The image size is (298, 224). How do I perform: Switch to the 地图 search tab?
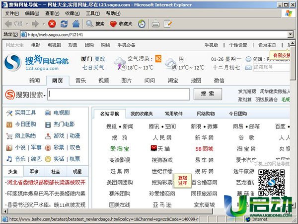pos(196,81)
